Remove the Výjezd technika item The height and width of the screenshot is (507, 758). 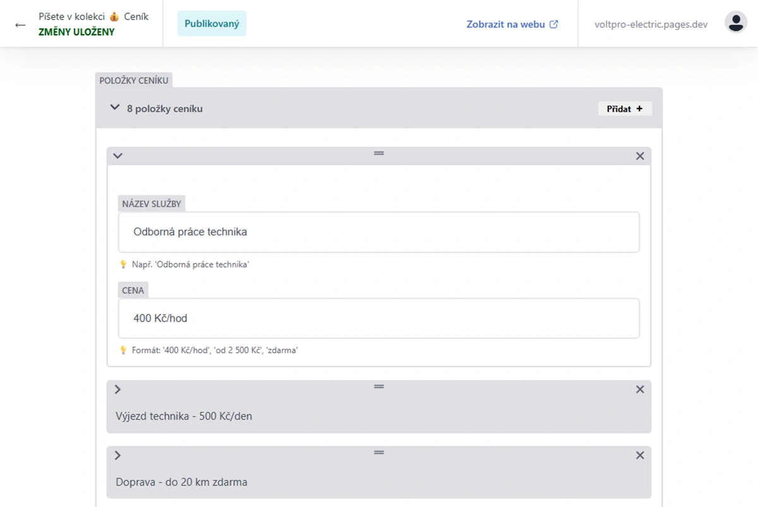click(639, 390)
